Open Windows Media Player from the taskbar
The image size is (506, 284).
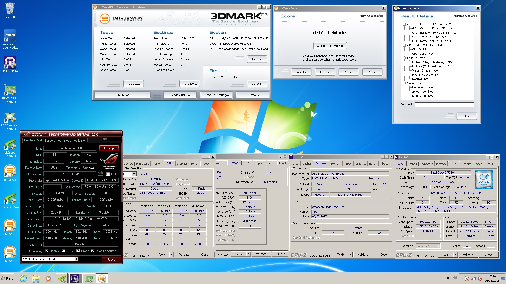49,278
